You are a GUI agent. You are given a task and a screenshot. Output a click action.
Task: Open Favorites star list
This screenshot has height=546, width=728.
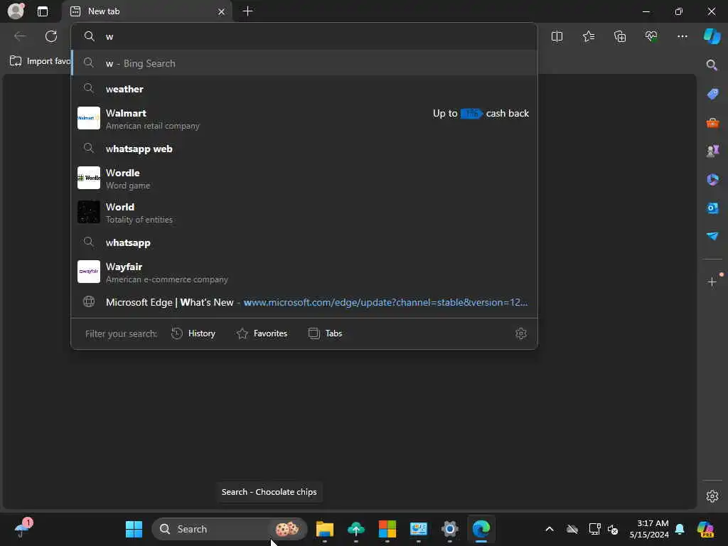coord(588,36)
